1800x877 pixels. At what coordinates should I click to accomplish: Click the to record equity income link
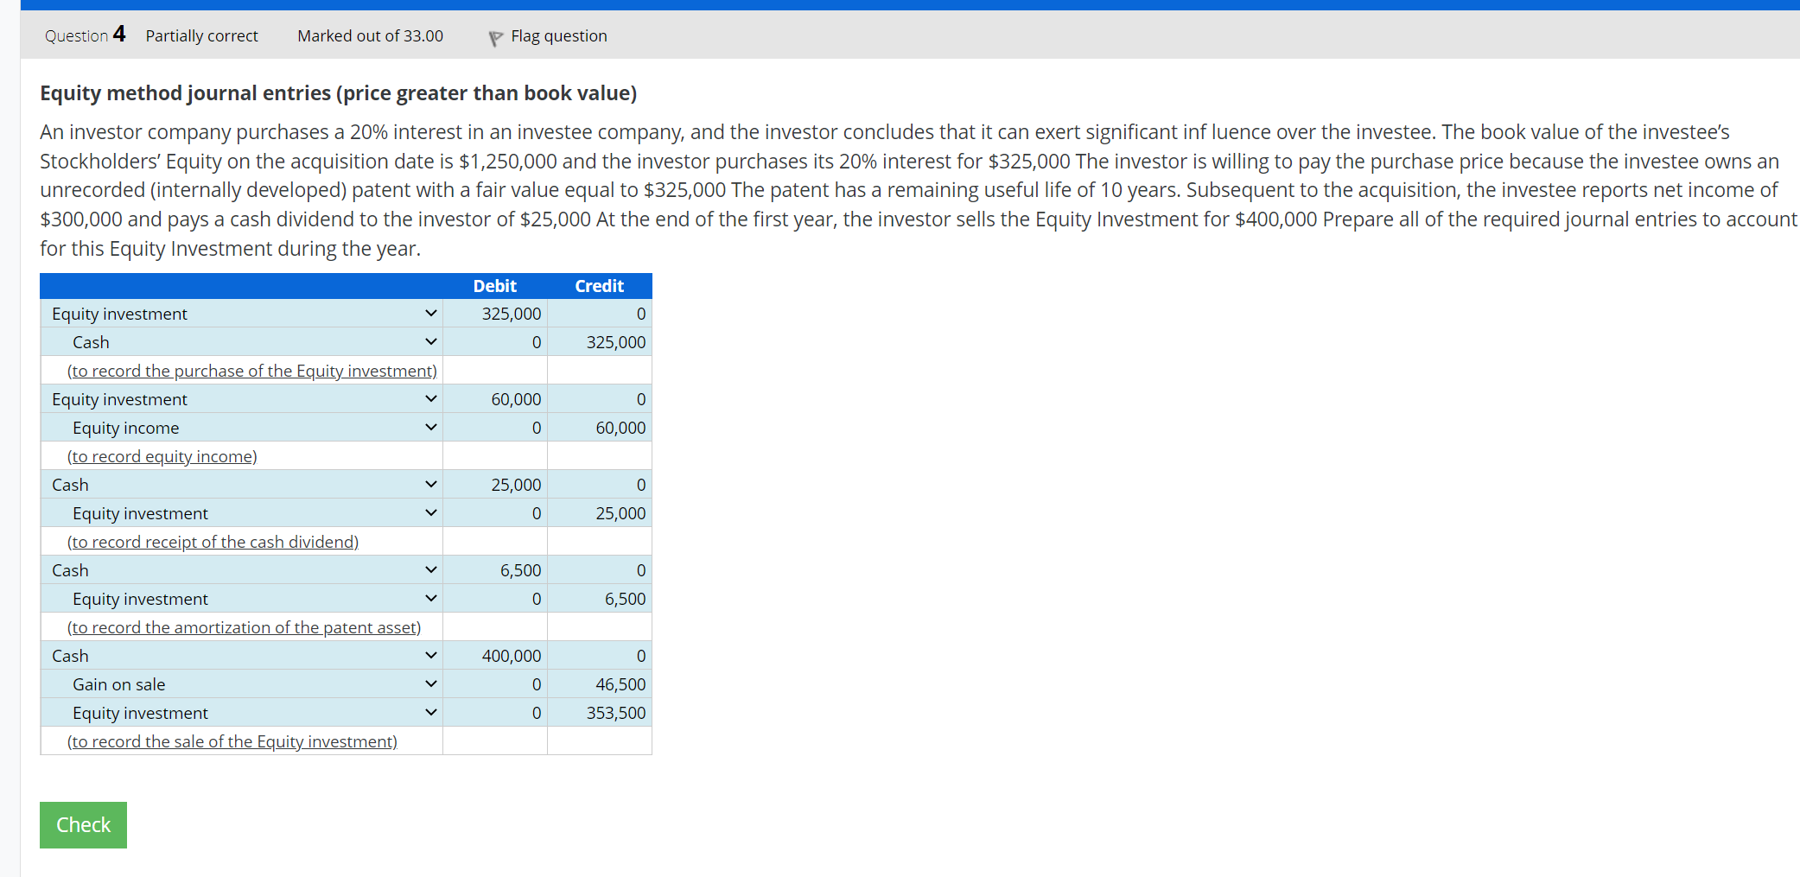click(x=162, y=455)
